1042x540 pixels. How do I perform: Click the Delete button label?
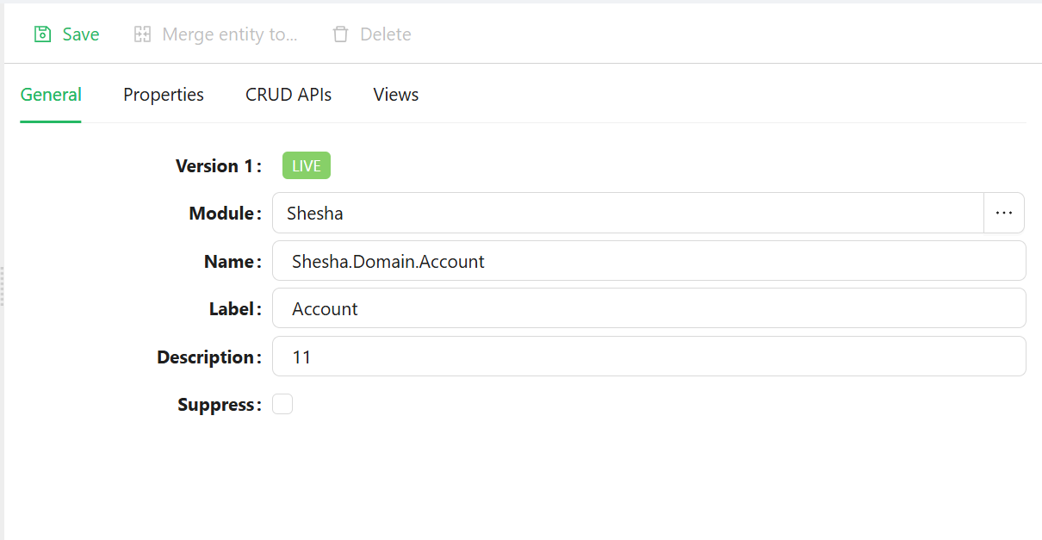click(386, 34)
